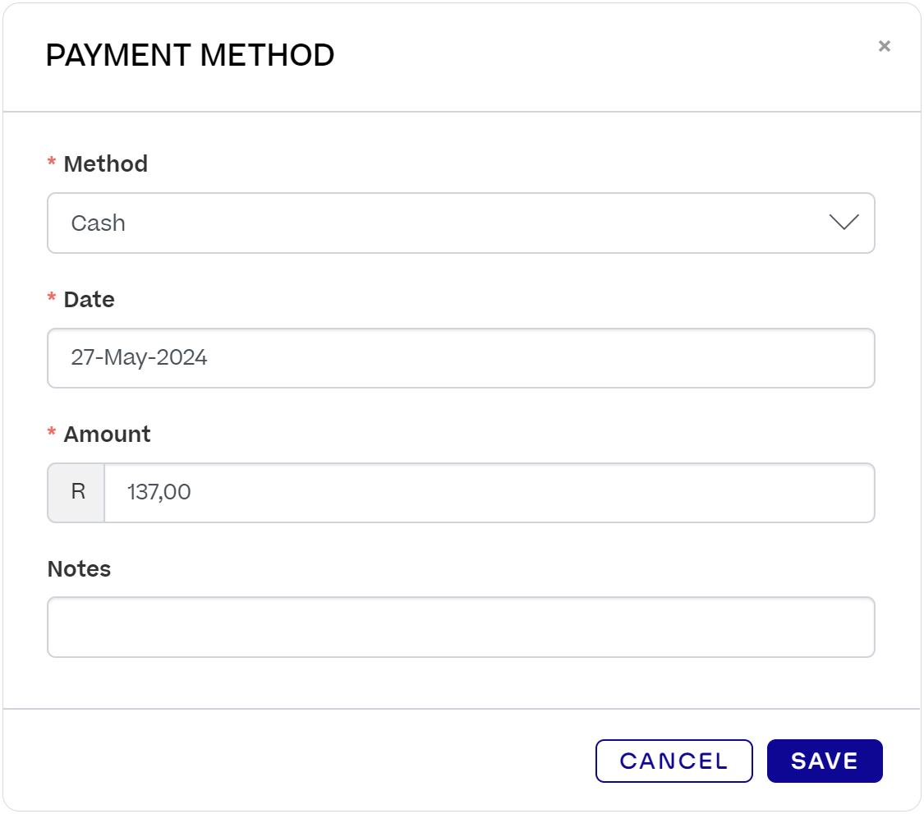
Task: Save the payment method
Action: point(825,761)
